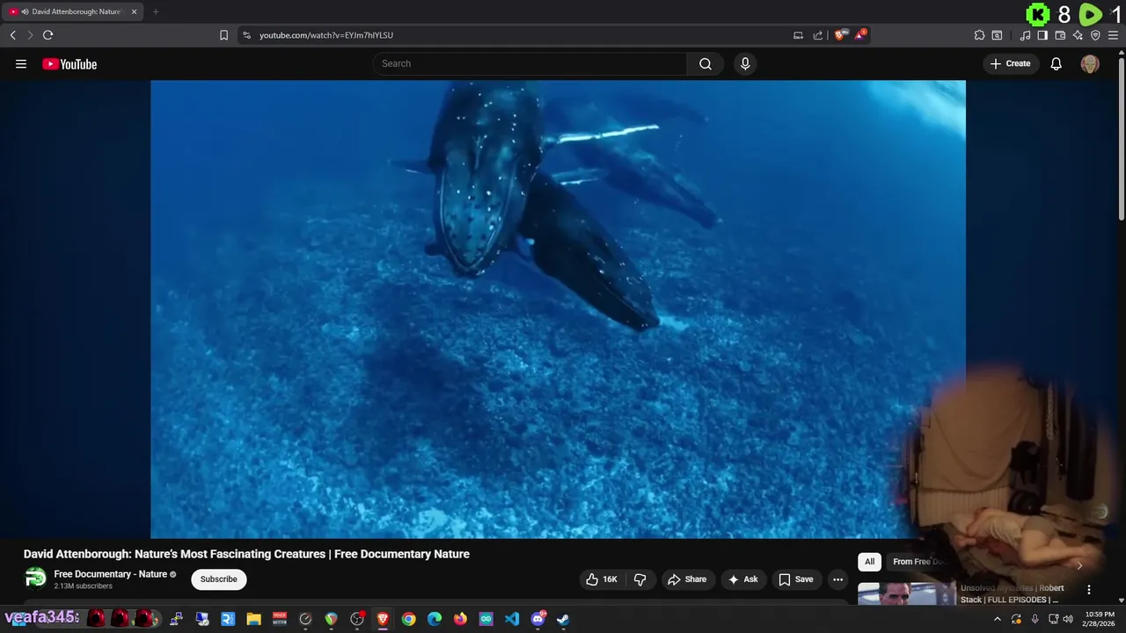
Task: Click the tray microphone icon
Action: click(x=1035, y=619)
